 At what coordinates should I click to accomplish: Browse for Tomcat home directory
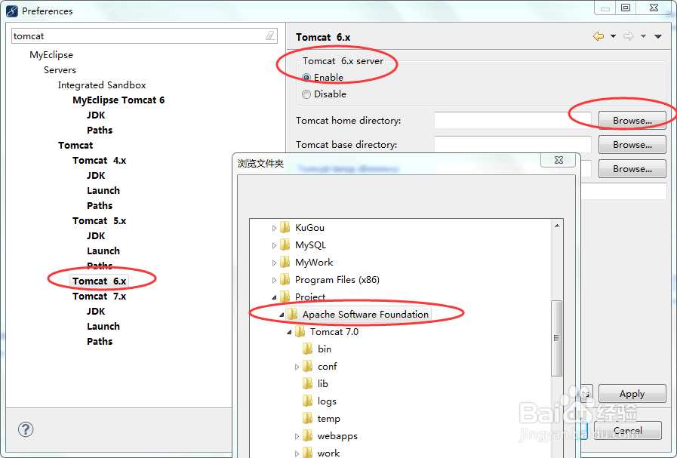point(632,121)
